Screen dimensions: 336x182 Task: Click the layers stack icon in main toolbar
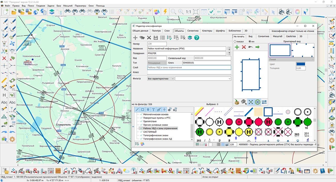52,12
